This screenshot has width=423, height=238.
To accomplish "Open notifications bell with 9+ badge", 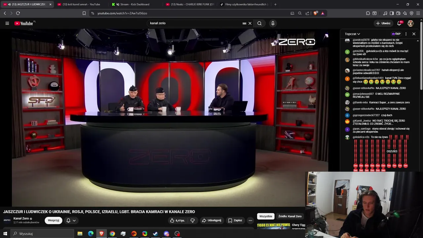I will [x=399, y=23].
